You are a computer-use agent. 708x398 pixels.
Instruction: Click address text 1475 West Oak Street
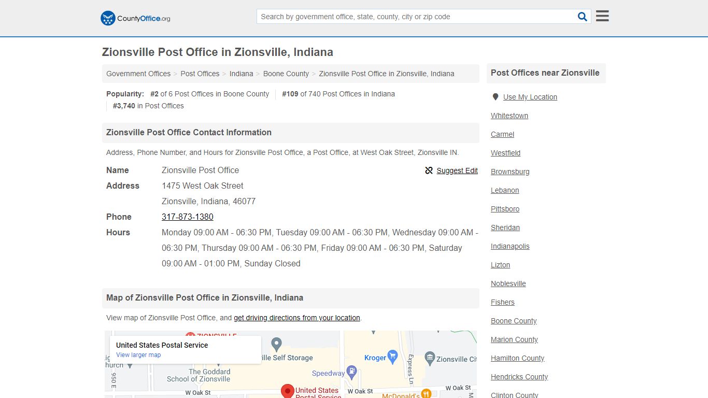[x=203, y=186]
